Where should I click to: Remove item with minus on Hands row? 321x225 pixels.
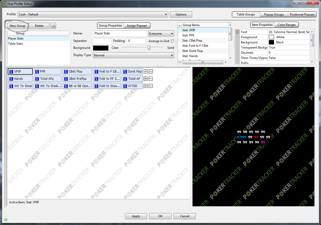tap(151, 79)
